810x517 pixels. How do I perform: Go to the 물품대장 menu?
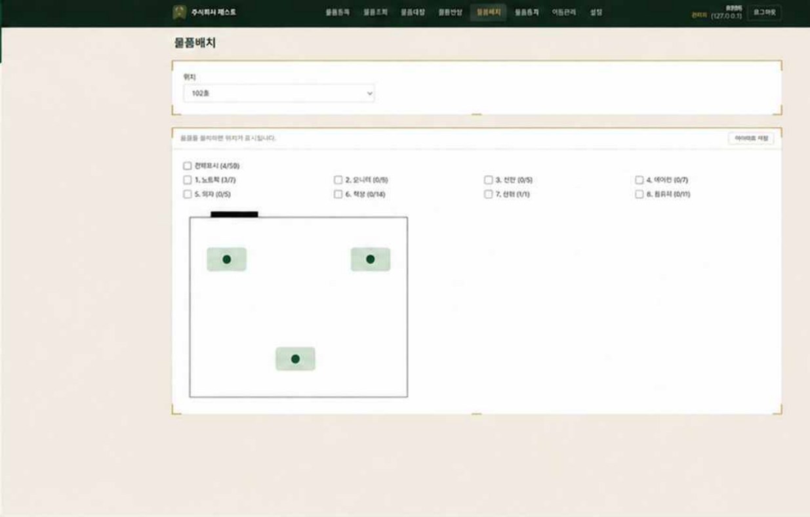413,12
